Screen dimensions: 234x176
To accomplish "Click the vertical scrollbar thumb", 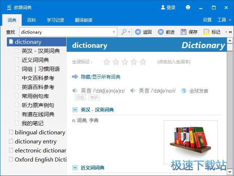I will pos(230,47).
